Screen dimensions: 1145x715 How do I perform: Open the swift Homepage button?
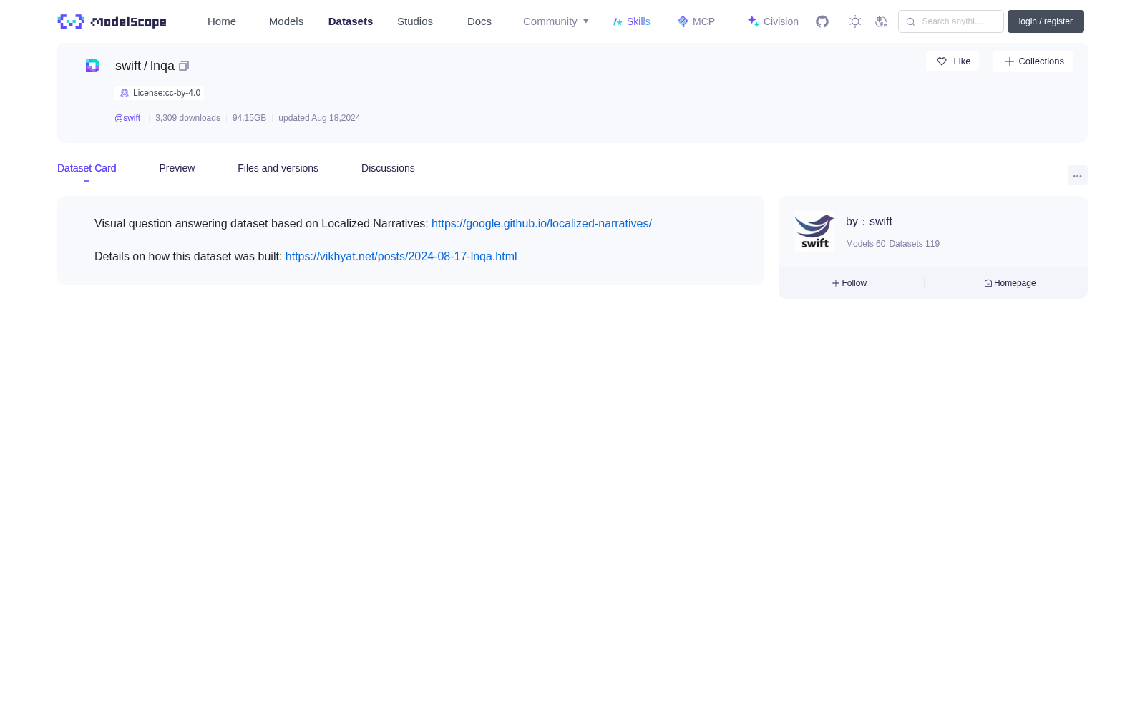point(1010,283)
